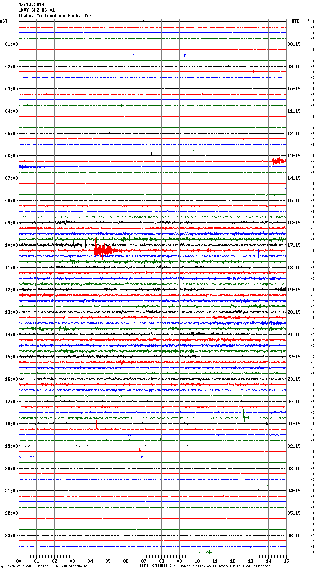Image resolution: width=316 pixels, height=571 pixels.
Task: Click the '08:00' MST time label
Action: pyautogui.click(x=12, y=201)
